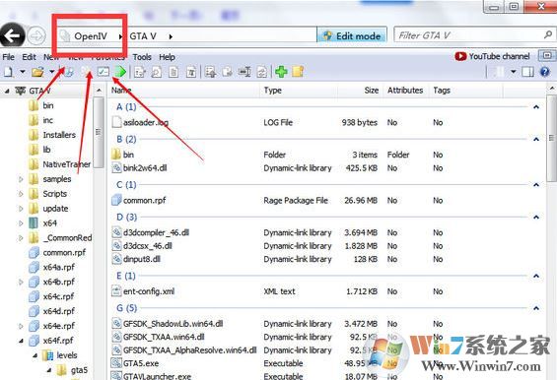Select the common.rpf package icon in file list
This screenshot has height=380, width=557.
(x=116, y=200)
